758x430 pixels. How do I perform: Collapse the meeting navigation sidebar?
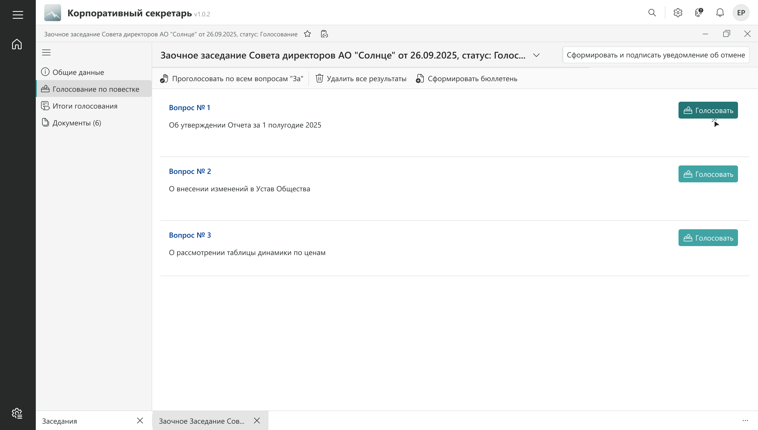[x=46, y=53]
